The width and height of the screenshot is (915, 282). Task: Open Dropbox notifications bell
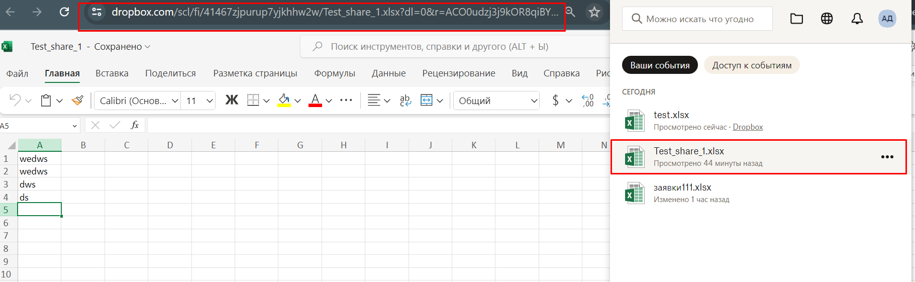click(x=857, y=19)
